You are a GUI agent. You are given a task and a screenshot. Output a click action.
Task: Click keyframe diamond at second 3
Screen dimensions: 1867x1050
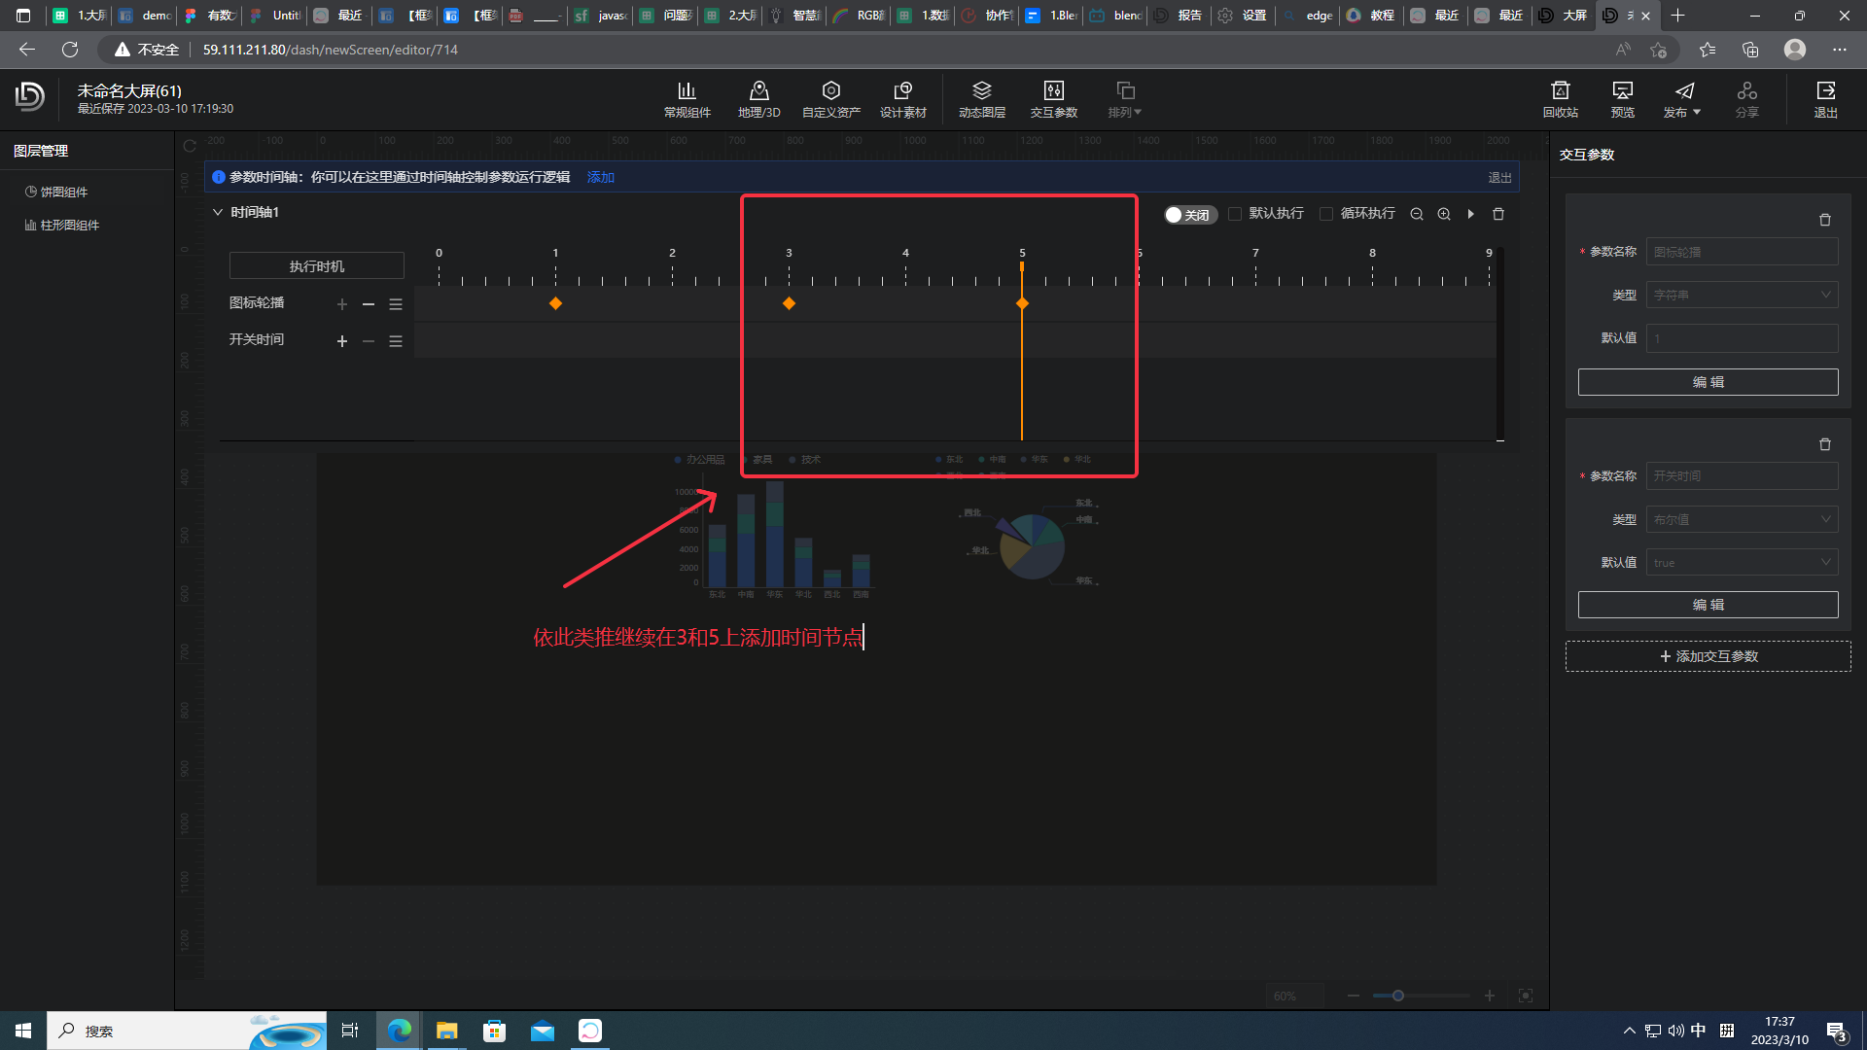789,304
